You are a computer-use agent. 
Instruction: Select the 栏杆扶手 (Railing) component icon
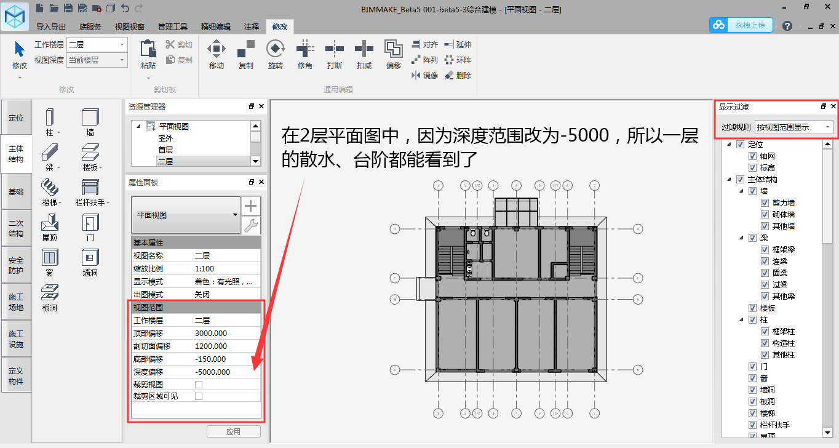pos(90,187)
